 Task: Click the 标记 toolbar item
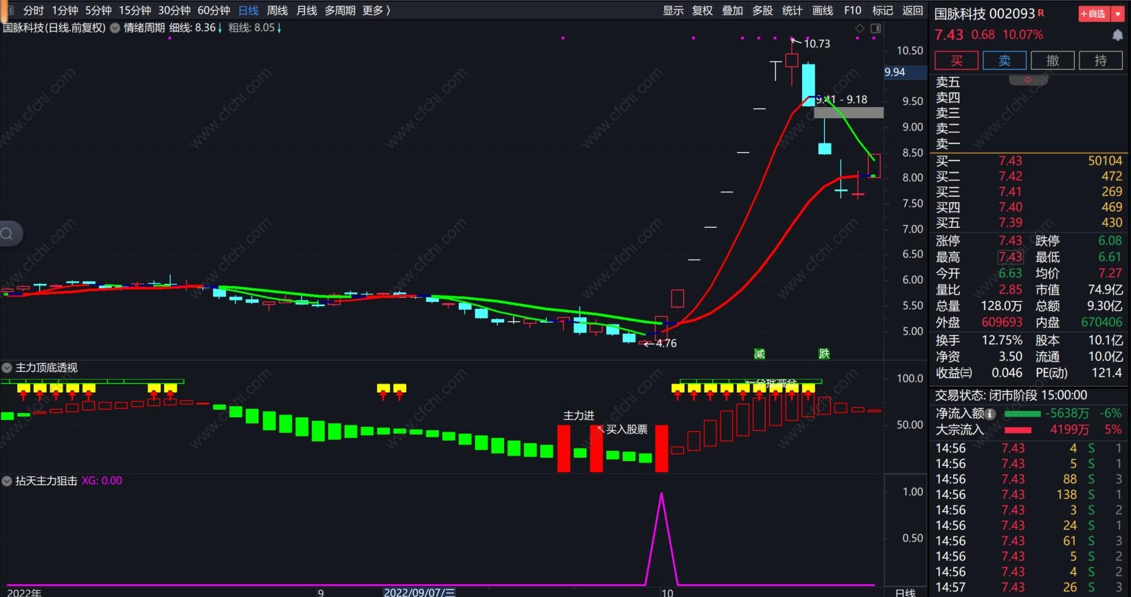(882, 10)
